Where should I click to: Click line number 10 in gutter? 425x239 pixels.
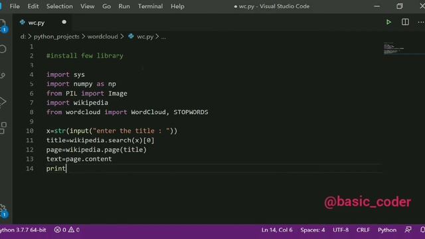[30, 131]
